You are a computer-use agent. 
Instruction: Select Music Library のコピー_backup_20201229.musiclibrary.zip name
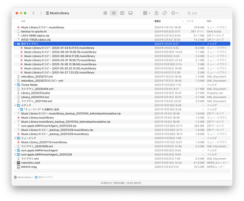[x=57, y=130]
